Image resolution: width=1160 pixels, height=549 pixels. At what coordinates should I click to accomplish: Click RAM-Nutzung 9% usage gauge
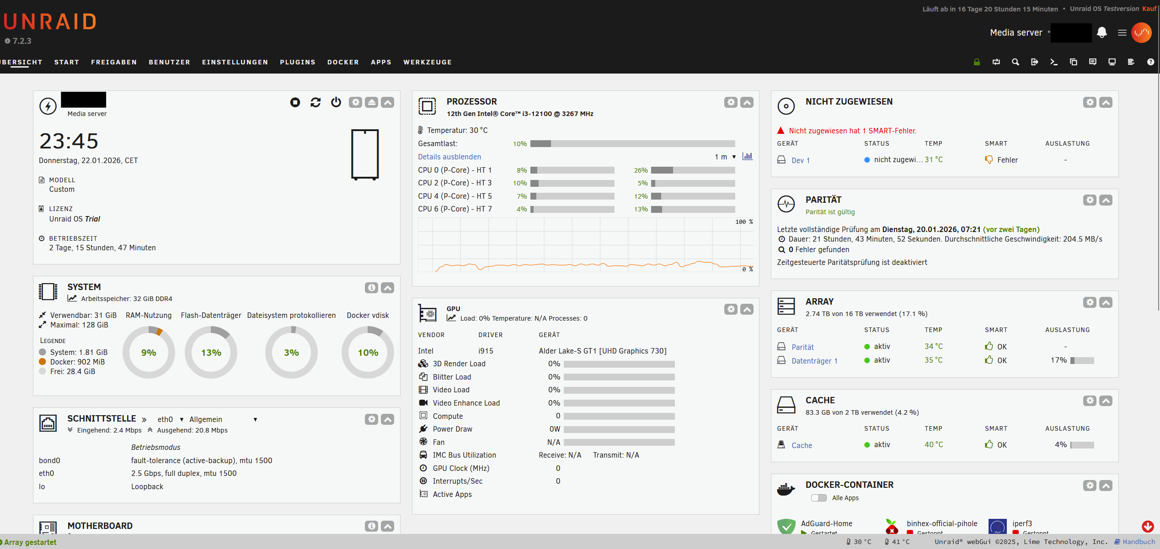[149, 352]
